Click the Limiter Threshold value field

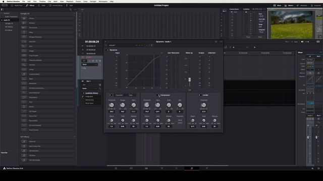pos(203,112)
